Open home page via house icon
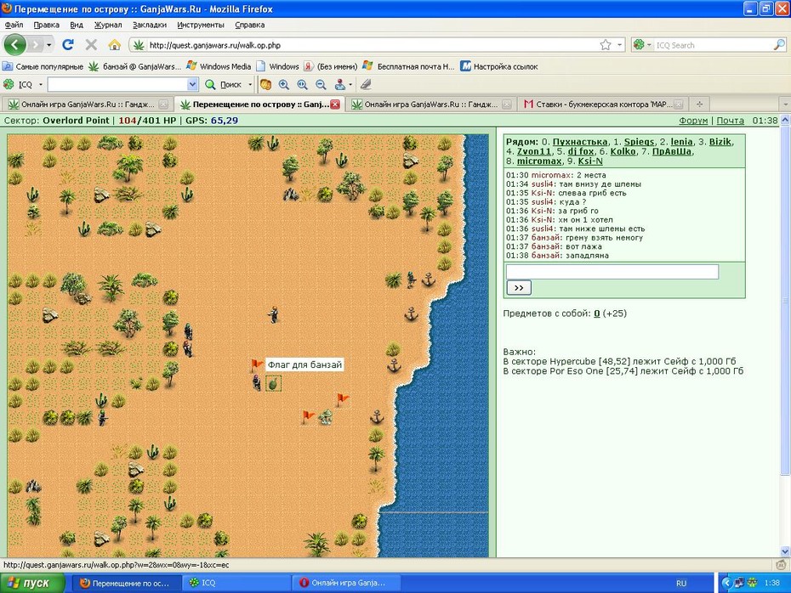 tap(115, 45)
